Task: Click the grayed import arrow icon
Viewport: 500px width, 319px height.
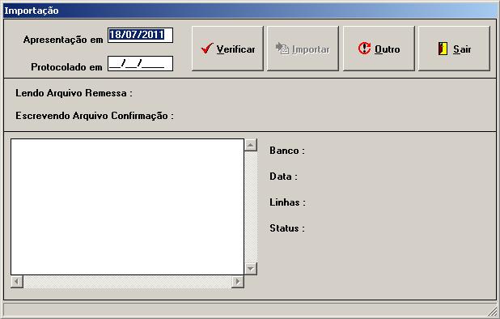Action: click(282, 48)
